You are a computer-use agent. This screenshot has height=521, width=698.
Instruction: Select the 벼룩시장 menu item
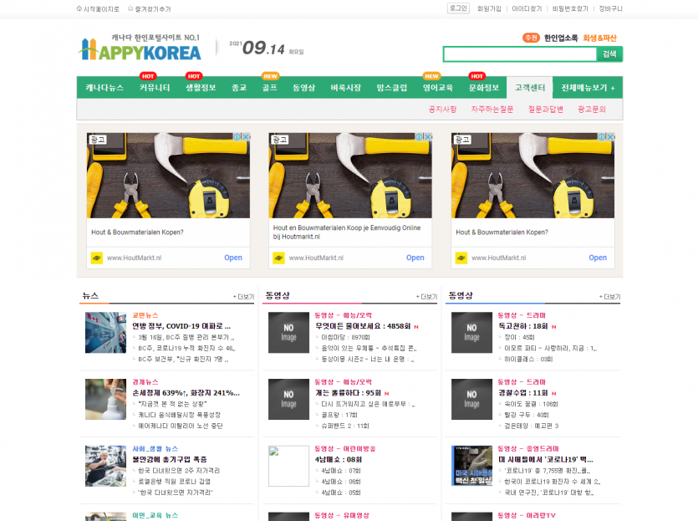345,88
